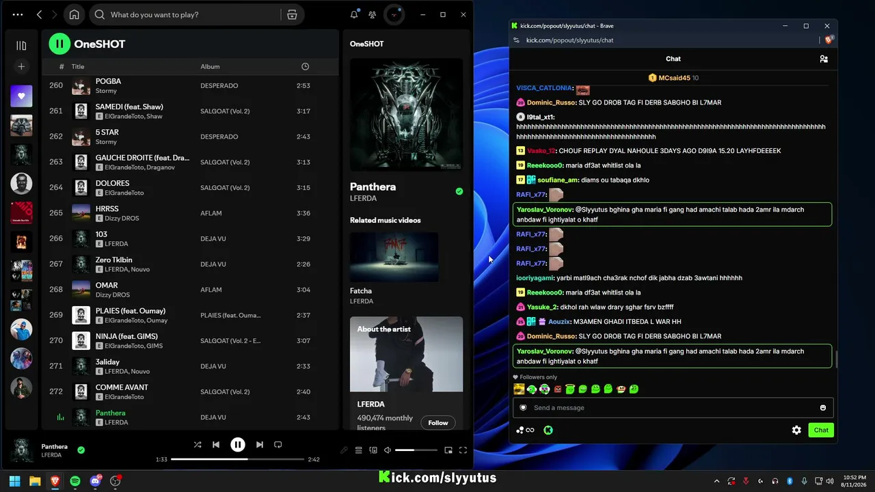Sort tracks by the duration clock icon

point(305,66)
